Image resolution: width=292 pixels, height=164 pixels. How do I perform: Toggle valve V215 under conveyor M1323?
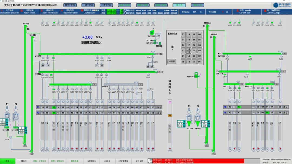tap(54, 90)
